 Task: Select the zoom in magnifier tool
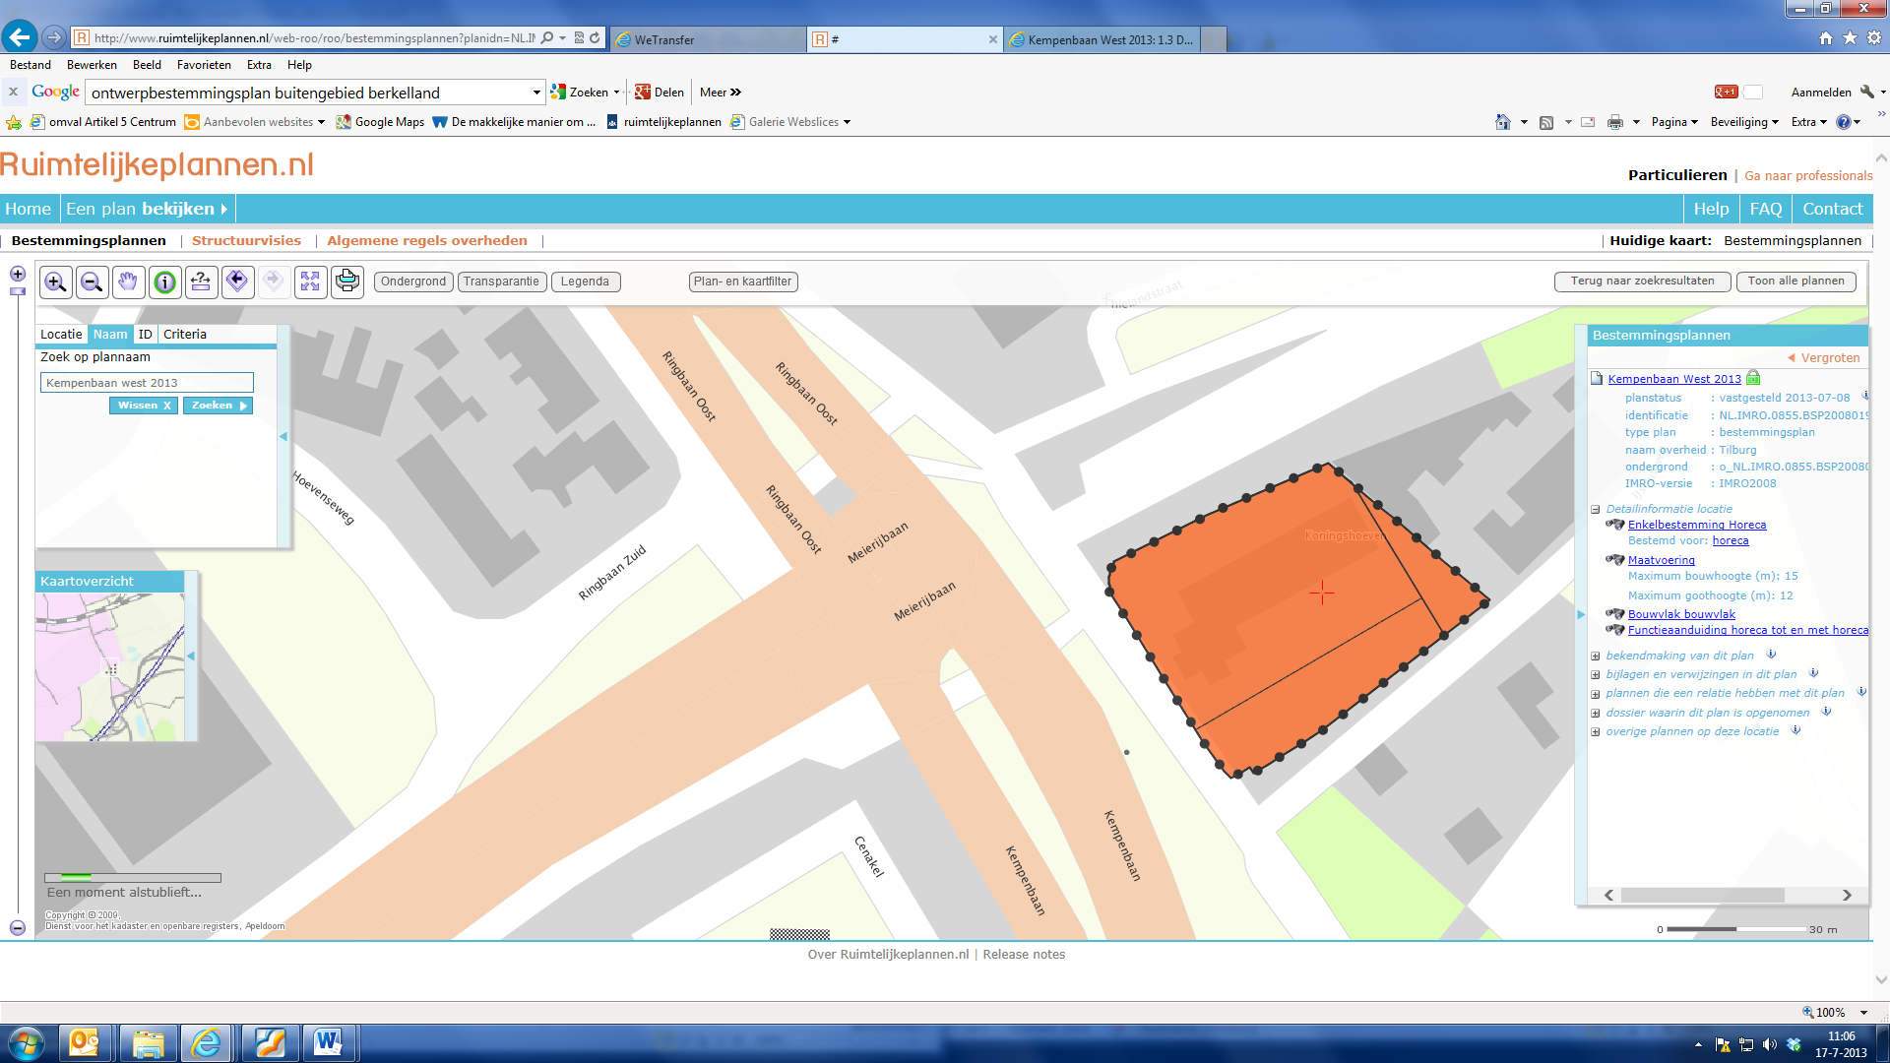pyautogui.click(x=56, y=282)
